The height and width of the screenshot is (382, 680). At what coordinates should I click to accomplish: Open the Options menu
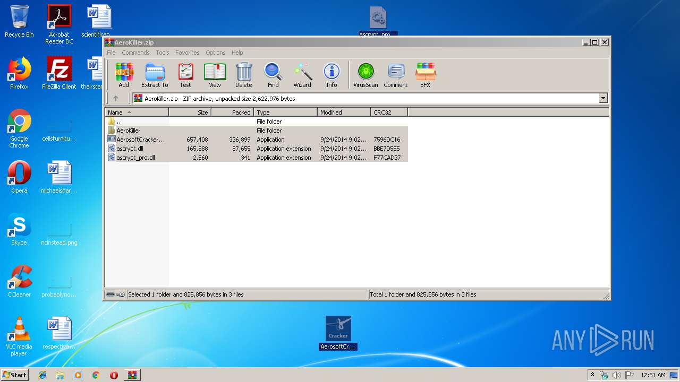coord(216,53)
